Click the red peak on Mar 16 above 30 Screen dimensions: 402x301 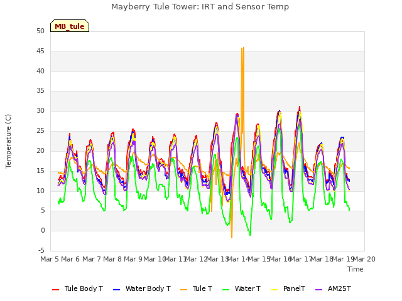coord(300,107)
